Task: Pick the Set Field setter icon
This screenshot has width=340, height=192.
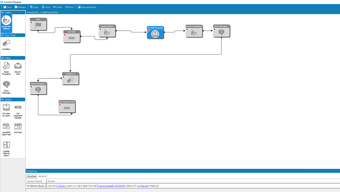Action: [18, 128]
